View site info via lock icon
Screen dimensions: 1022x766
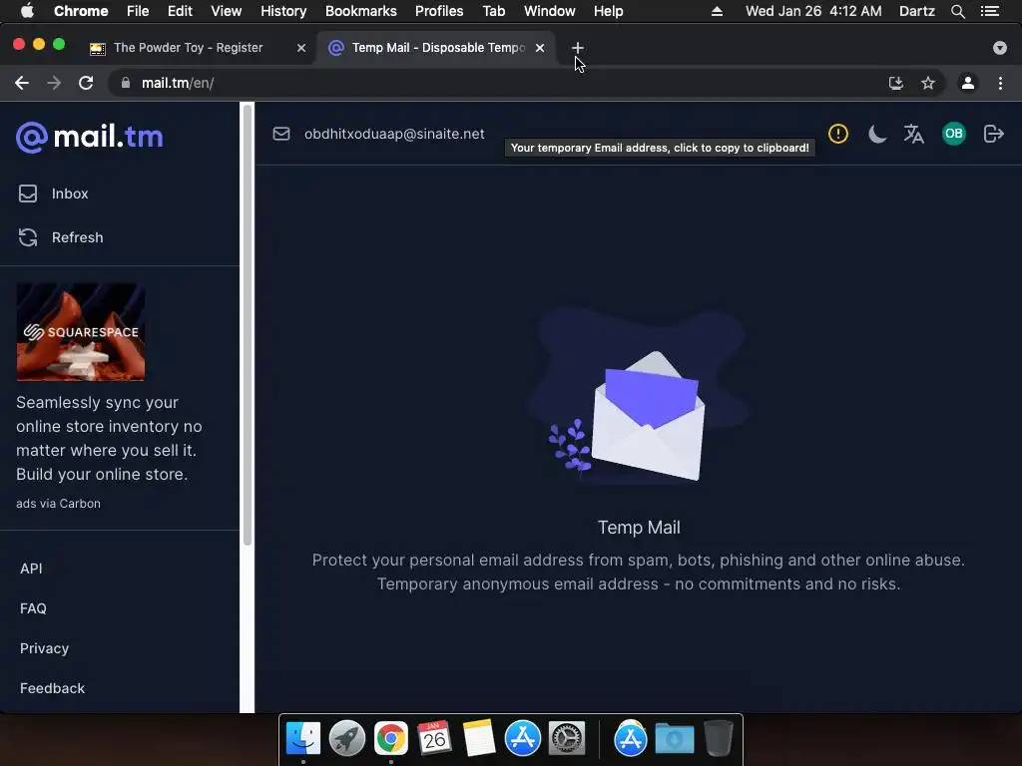[126, 83]
